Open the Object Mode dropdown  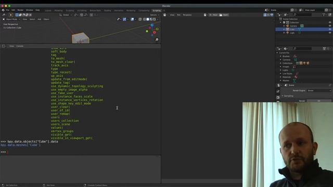pyautogui.click(x=11, y=19)
